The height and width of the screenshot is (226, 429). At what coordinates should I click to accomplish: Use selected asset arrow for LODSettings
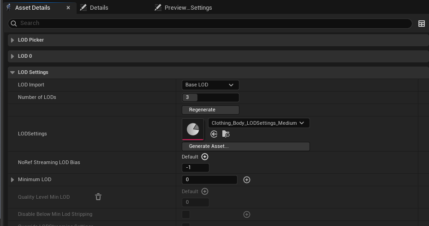click(214, 134)
